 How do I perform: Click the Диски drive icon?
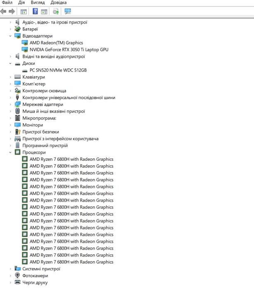click(x=17, y=64)
